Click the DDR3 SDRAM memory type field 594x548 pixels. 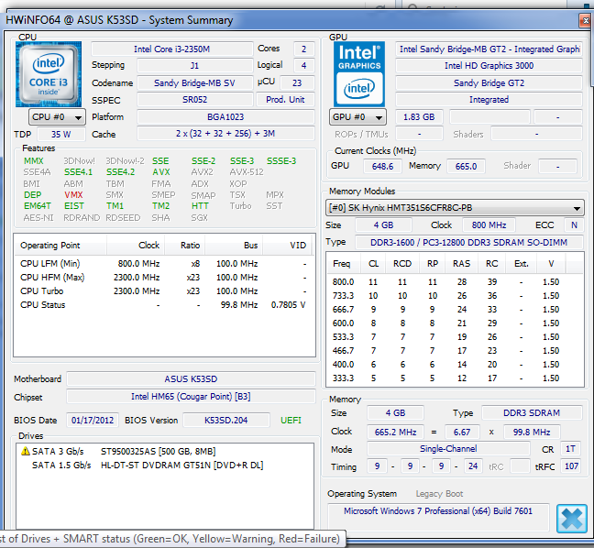532,412
